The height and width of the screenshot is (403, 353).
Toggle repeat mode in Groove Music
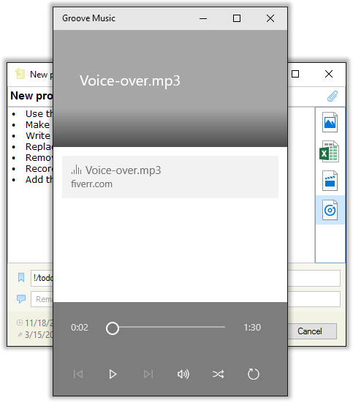[254, 374]
